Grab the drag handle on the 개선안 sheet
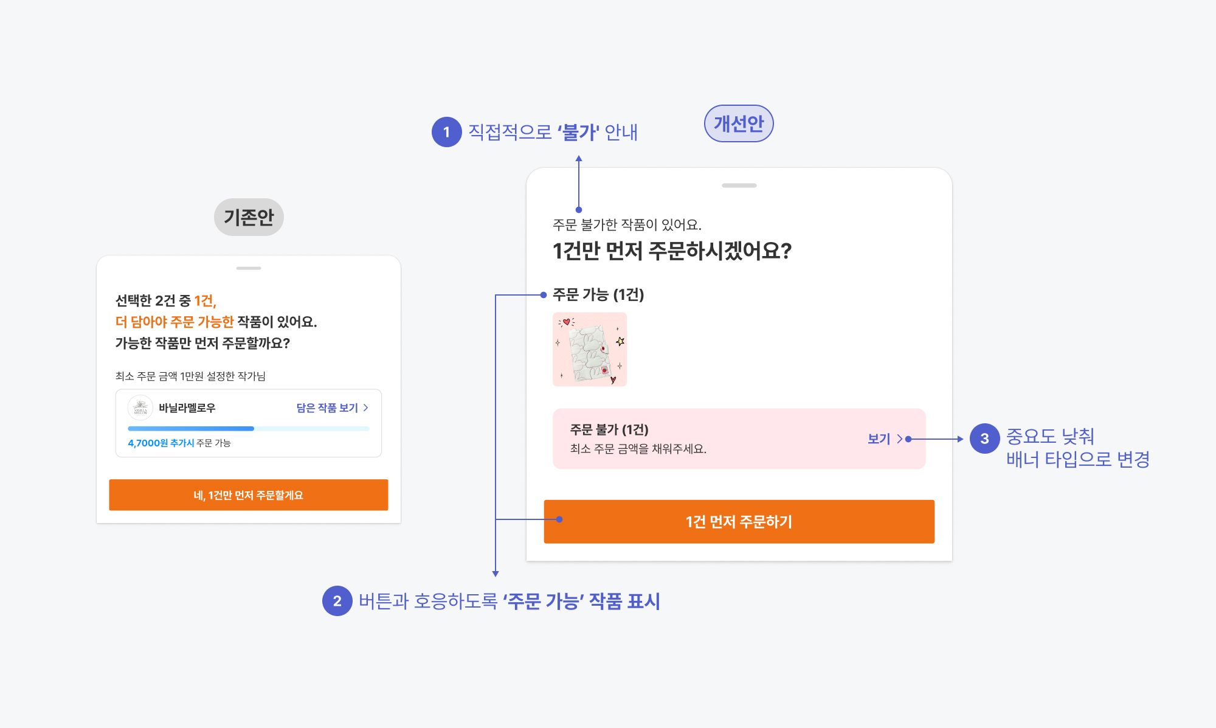This screenshot has width=1216, height=728. click(739, 185)
